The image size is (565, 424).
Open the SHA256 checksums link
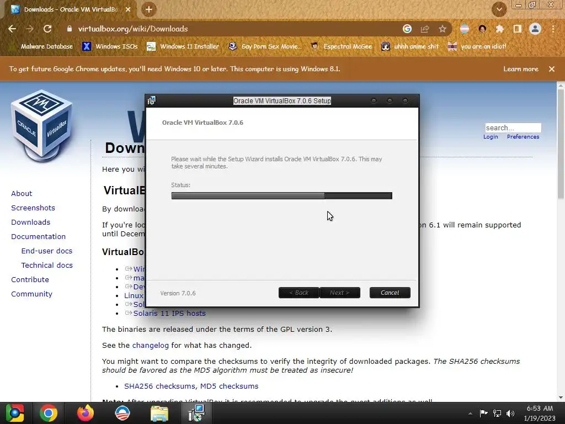160,386
